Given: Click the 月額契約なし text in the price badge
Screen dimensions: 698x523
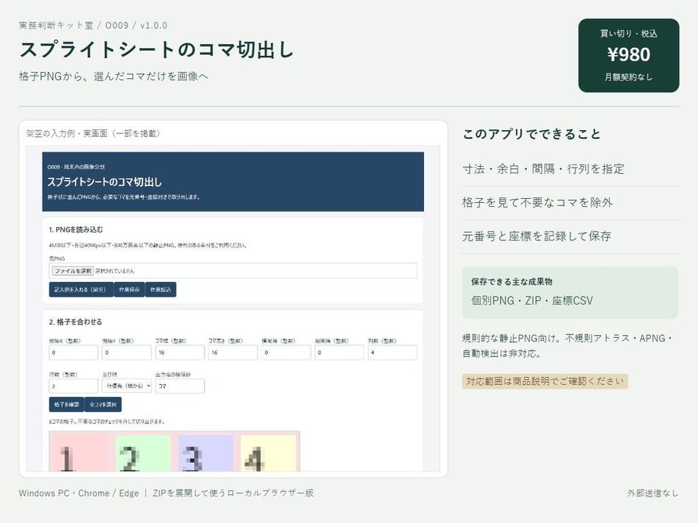Looking at the screenshot, I should 628,77.
